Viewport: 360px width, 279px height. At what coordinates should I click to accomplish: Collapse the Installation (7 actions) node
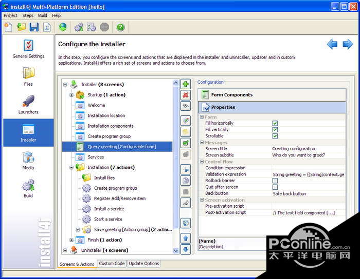coord(71,167)
